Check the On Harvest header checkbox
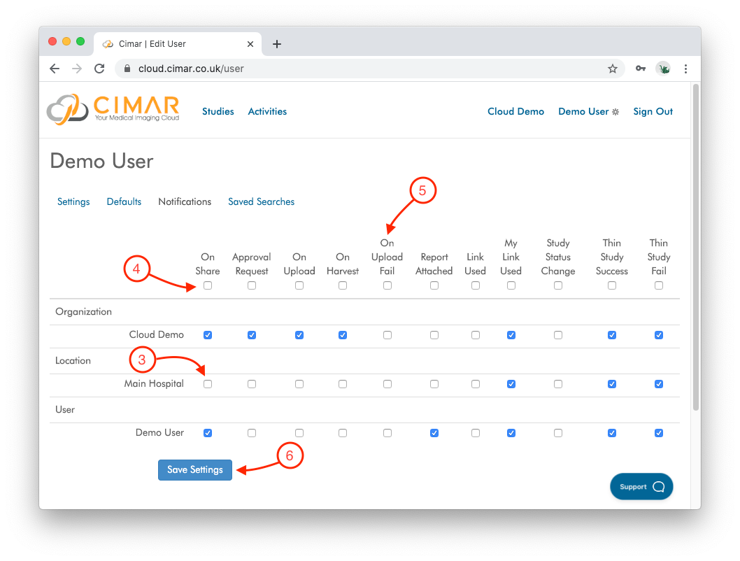Image resolution: width=740 pixels, height=561 pixels. point(343,285)
